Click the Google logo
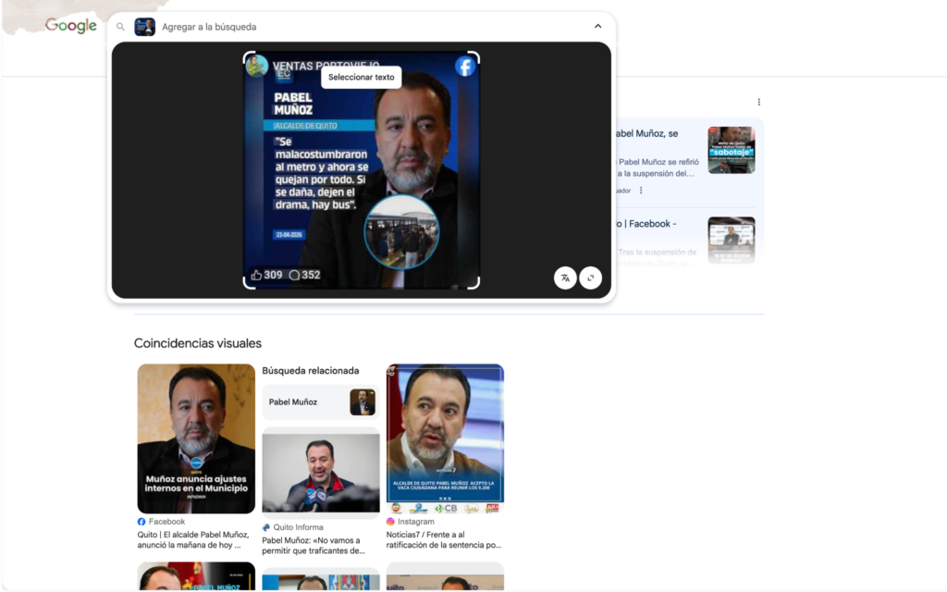Image resolution: width=947 pixels, height=592 pixels. pyautogui.click(x=71, y=26)
